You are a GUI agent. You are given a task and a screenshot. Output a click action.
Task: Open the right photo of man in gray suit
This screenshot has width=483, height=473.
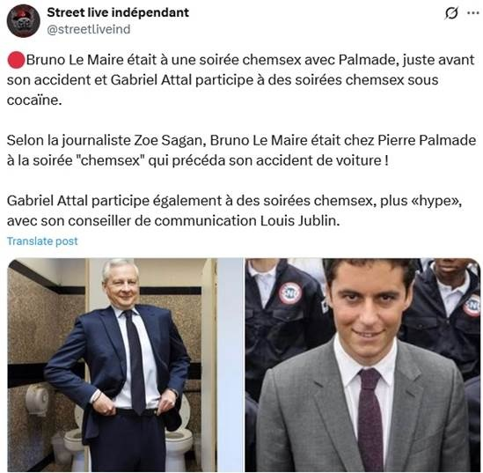(362, 365)
